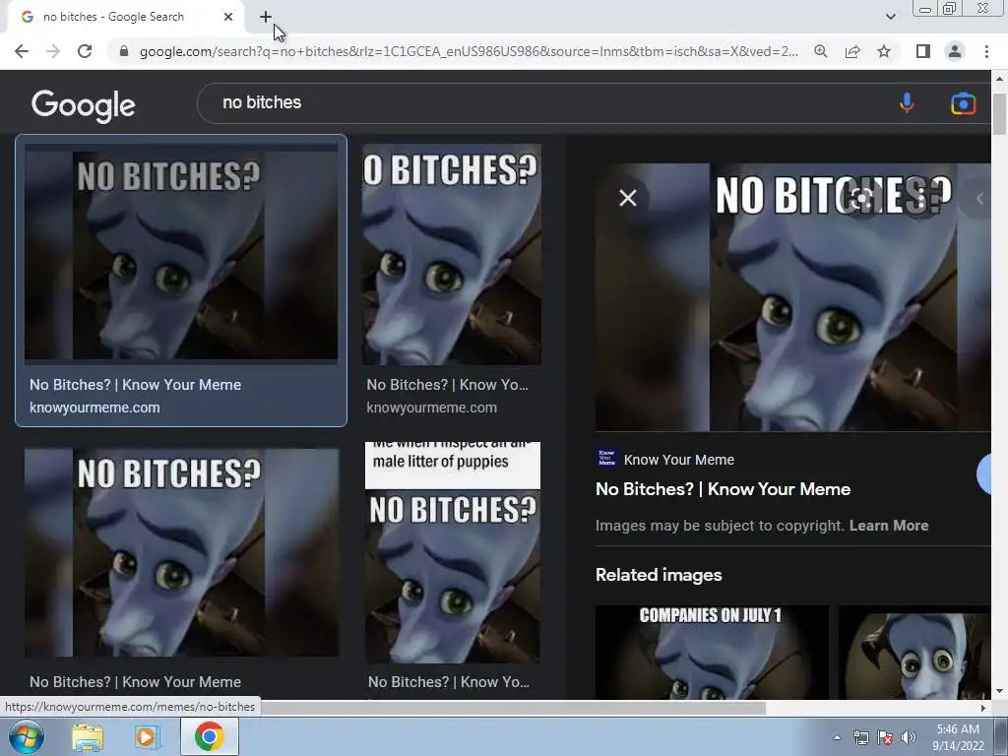
Task: Click first result title 'No Bitches? | Know Your Meme'
Action: [x=135, y=385]
